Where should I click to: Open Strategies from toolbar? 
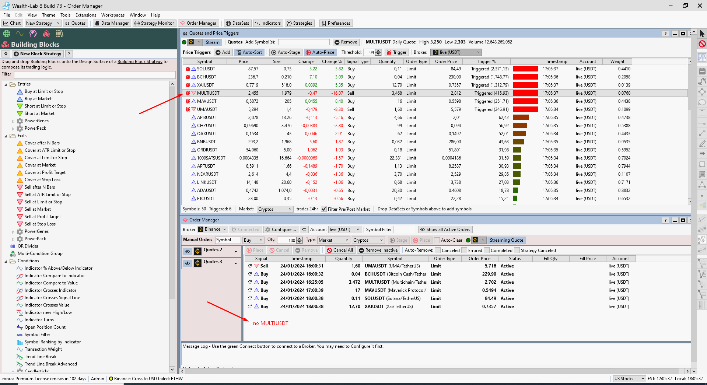(x=299, y=23)
